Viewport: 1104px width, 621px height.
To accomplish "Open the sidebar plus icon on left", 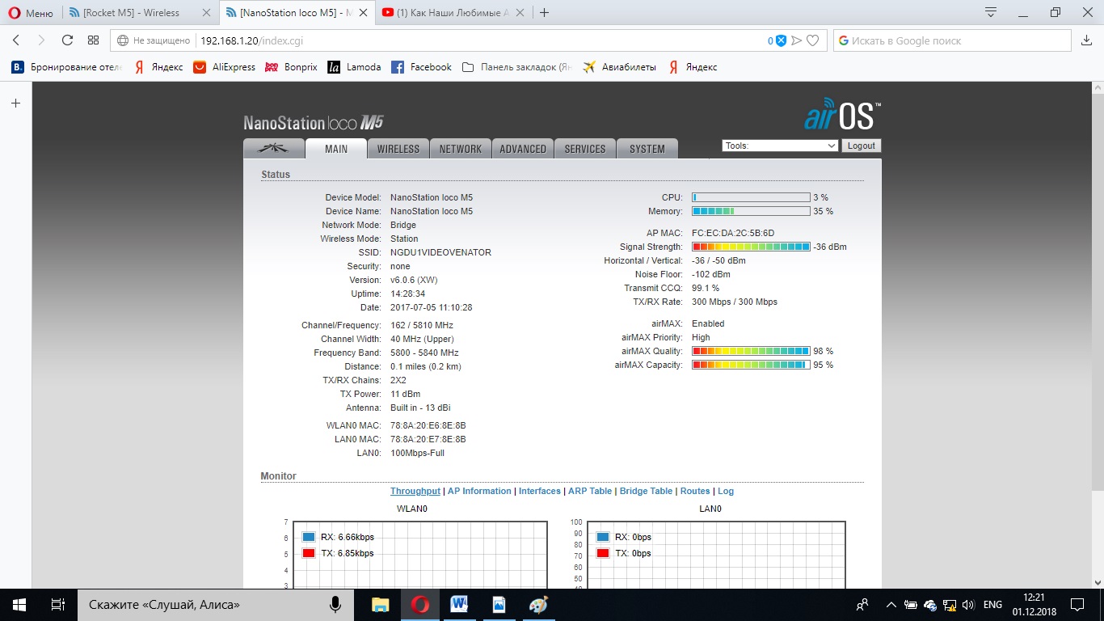I will click(x=15, y=103).
